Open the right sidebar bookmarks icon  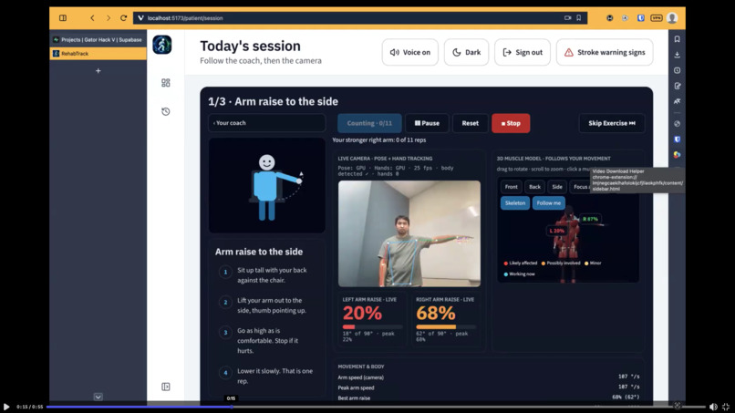coord(677,39)
